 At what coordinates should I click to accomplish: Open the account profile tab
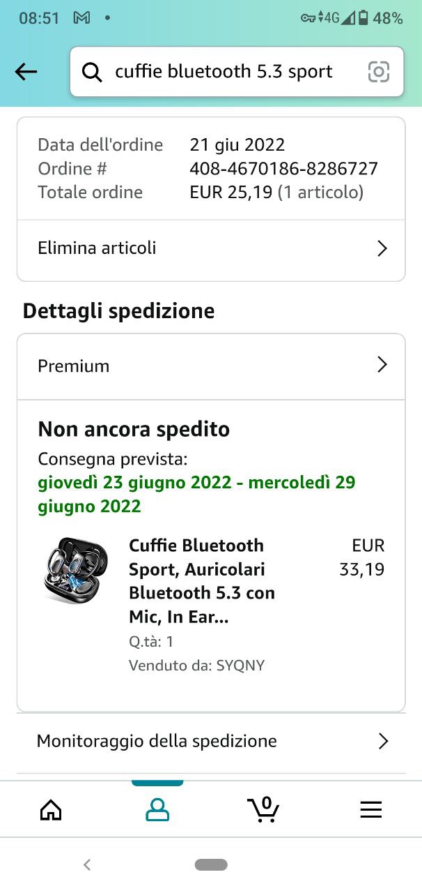coord(157,809)
